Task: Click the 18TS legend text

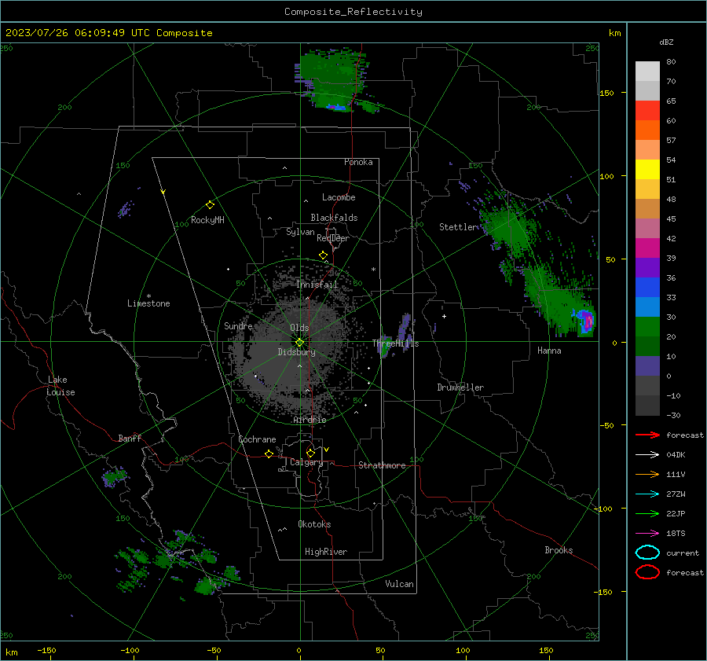Action: click(x=676, y=534)
